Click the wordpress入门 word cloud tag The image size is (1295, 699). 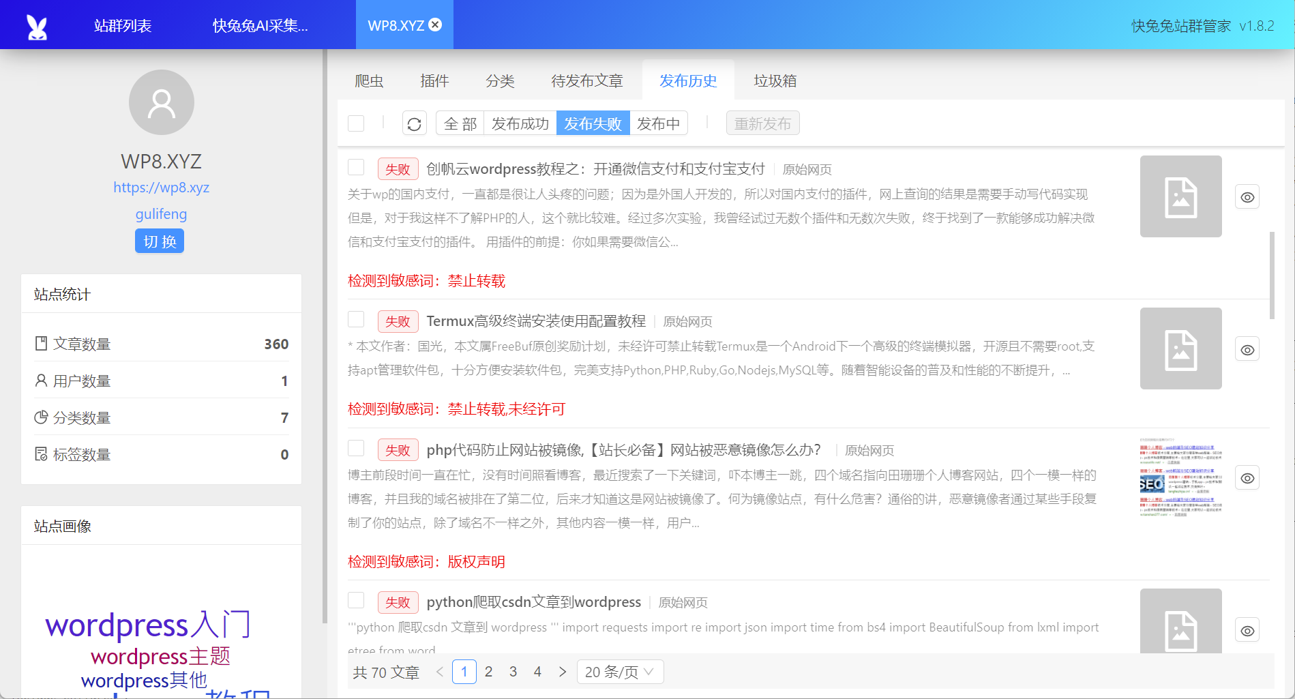pyautogui.click(x=148, y=625)
